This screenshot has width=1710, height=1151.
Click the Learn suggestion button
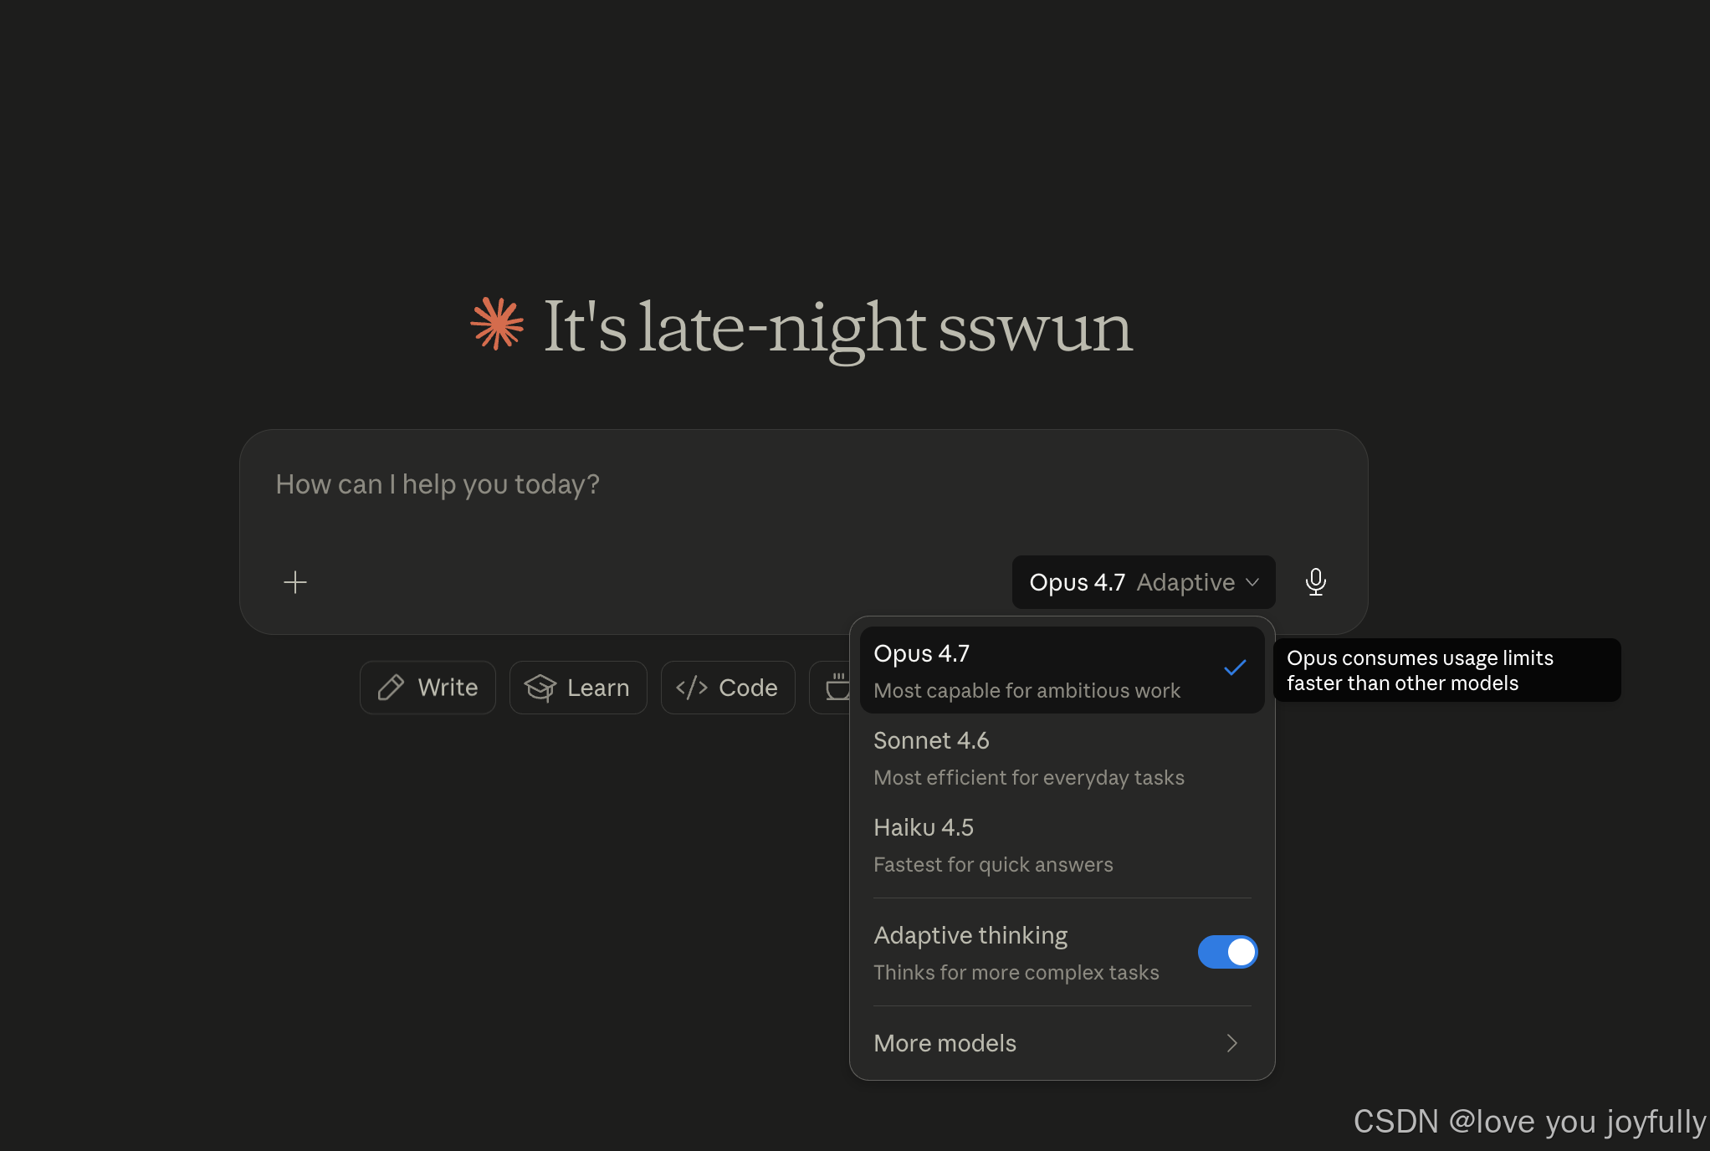[578, 688]
